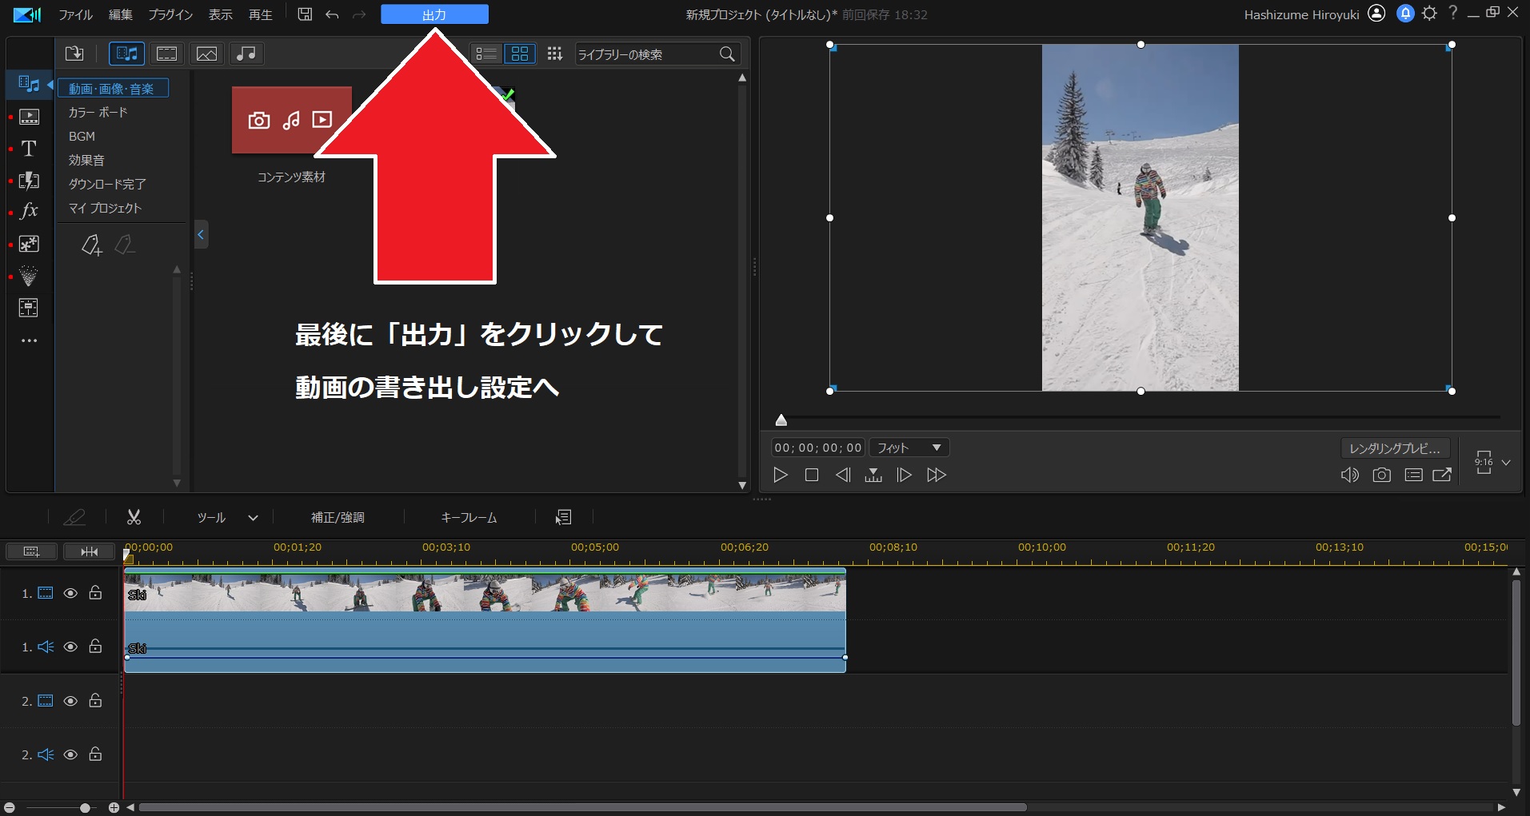Click the 出力 button
This screenshot has width=1530, height=816.
[x=434, y=14]
